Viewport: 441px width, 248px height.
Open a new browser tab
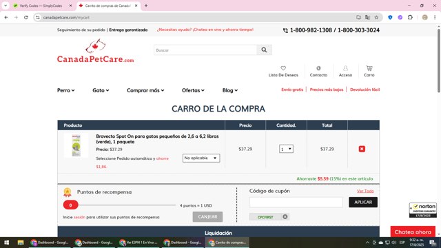146,6
